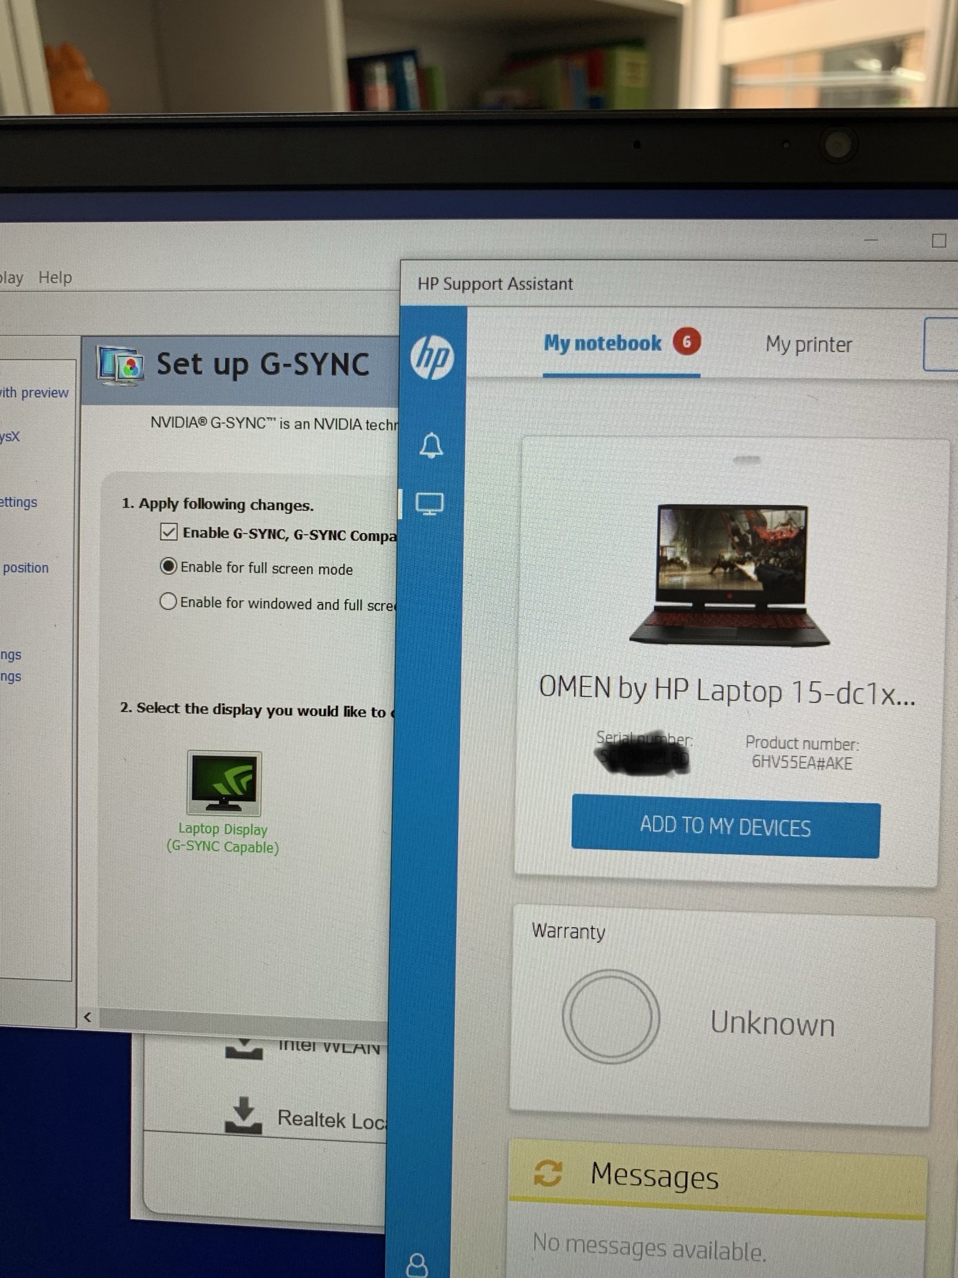
Task: Switch to the My notebook tab
Action: [x=603, y=343]
